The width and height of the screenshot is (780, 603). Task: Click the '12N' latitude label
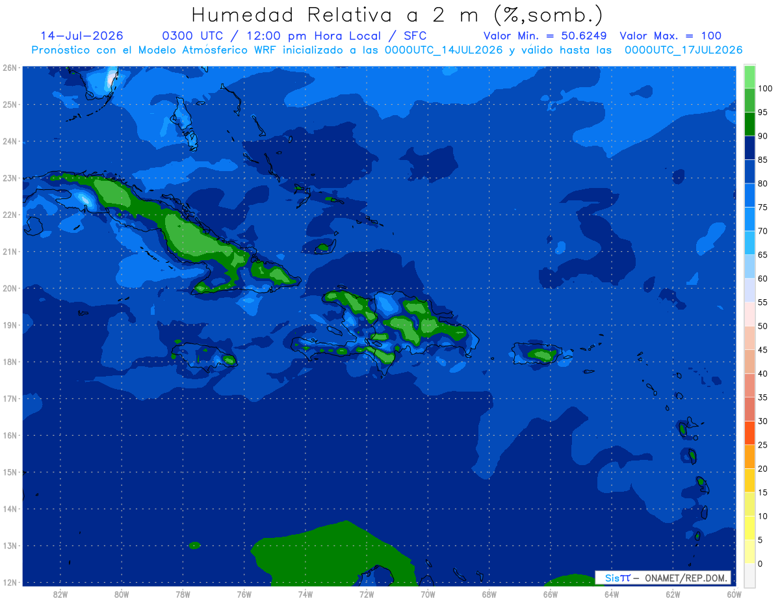click(10, 582)
